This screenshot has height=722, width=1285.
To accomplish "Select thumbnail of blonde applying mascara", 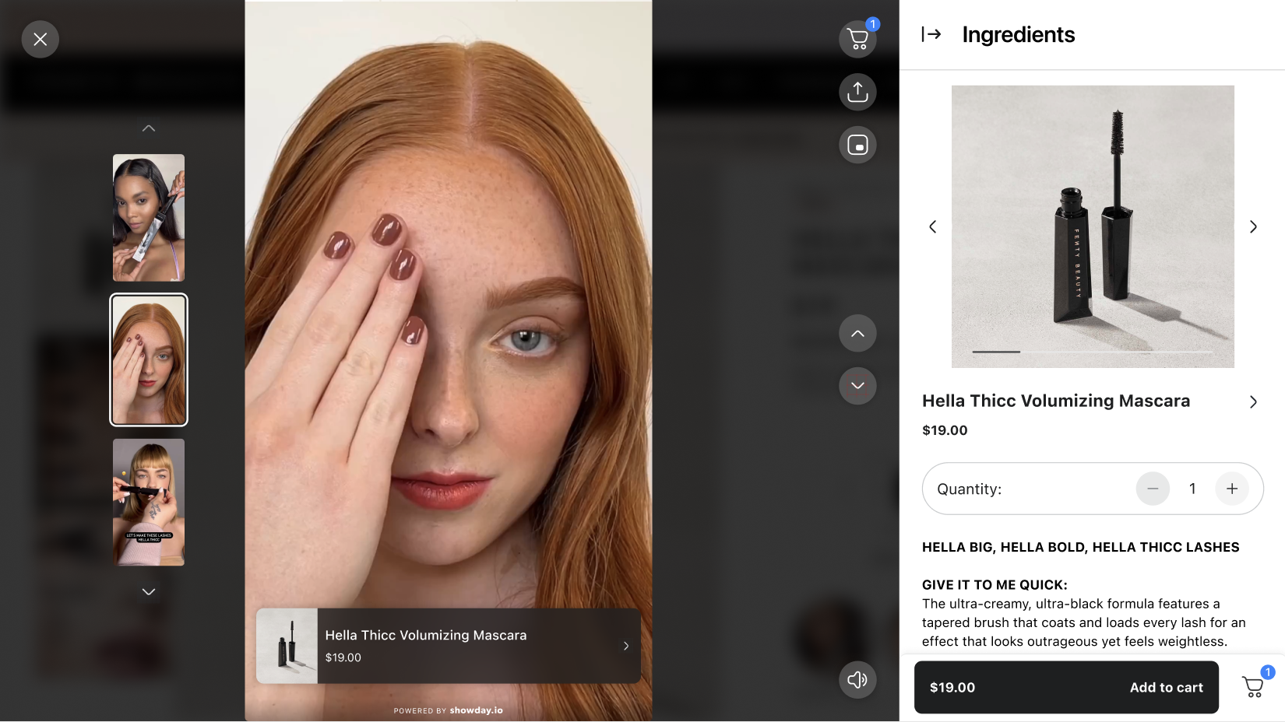I will pos(149,502).
